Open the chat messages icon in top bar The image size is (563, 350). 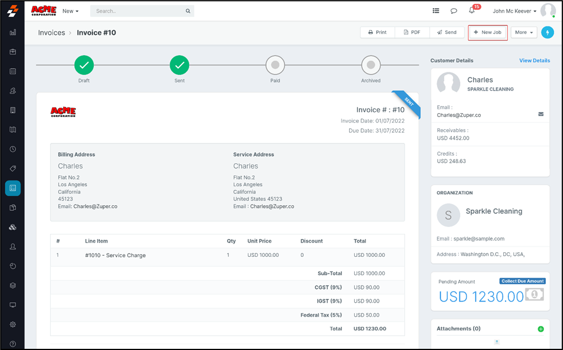click(454, 11)
